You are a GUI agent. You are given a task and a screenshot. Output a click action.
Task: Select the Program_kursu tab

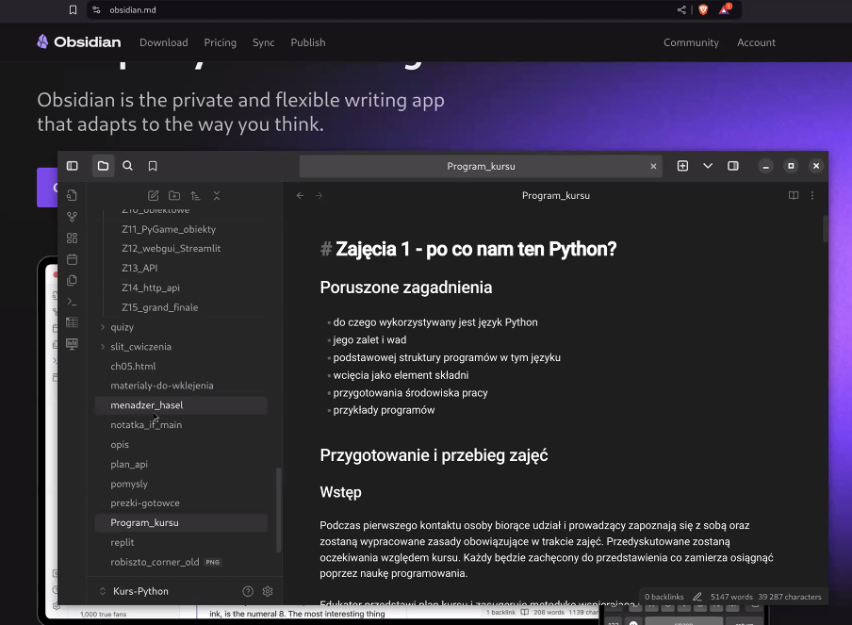tap(481, 166)
